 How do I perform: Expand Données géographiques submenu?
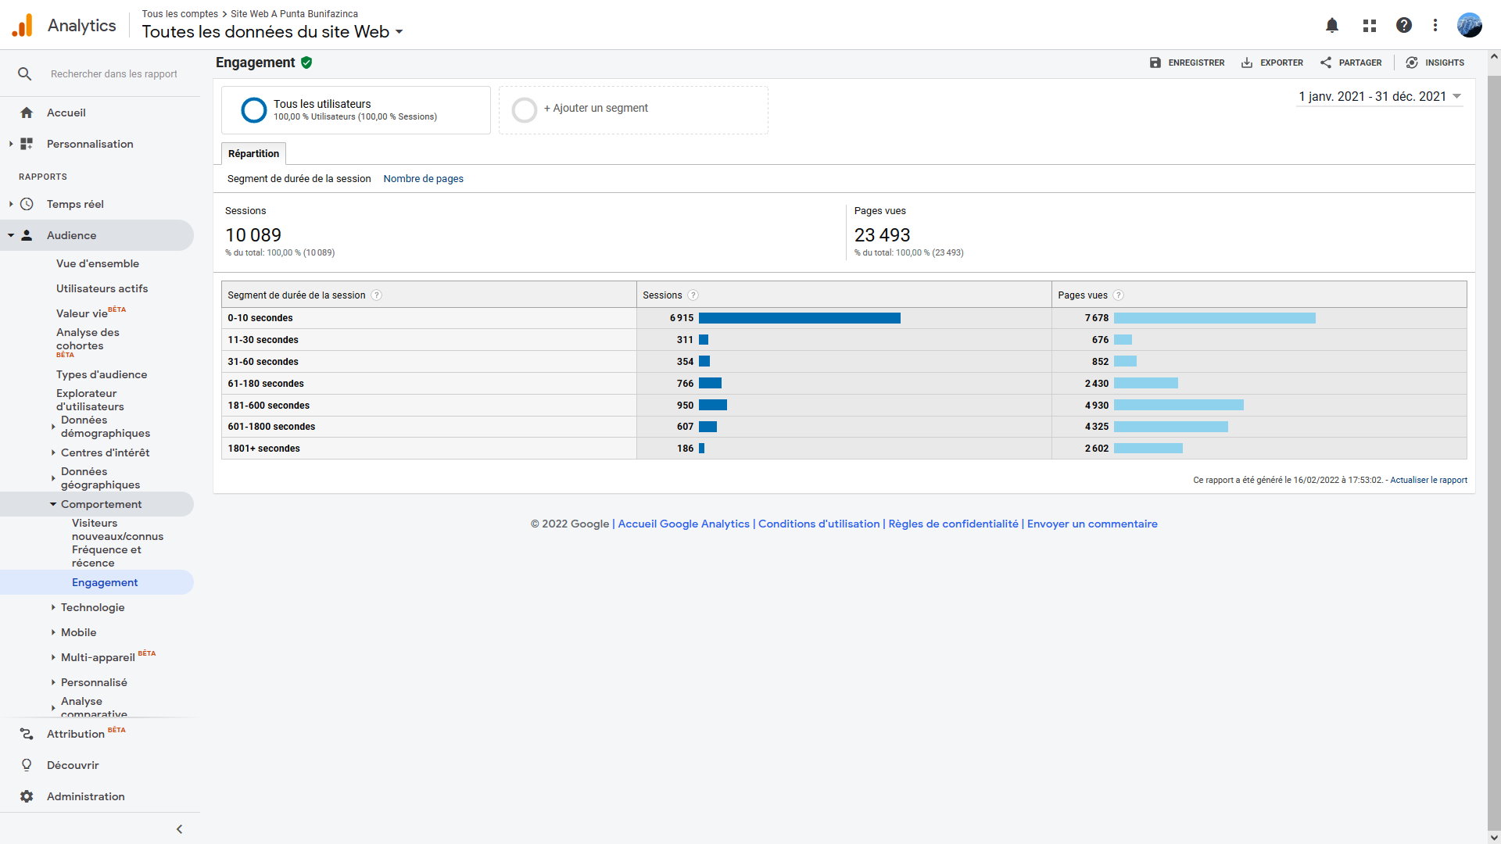click(53, 478)
